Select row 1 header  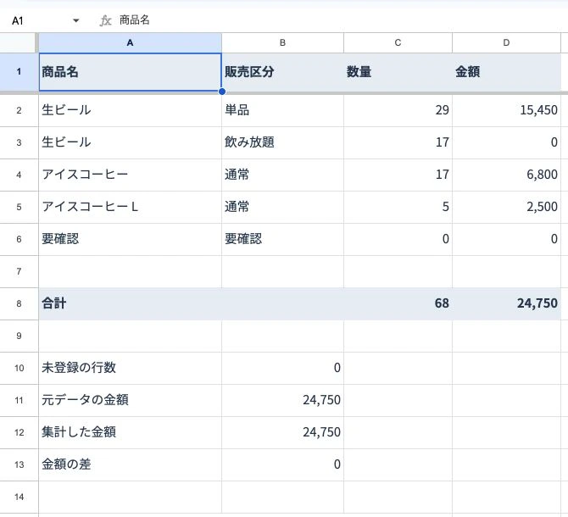[19, 72]
